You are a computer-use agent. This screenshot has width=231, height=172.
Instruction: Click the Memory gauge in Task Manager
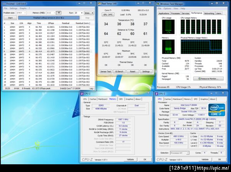168,47
